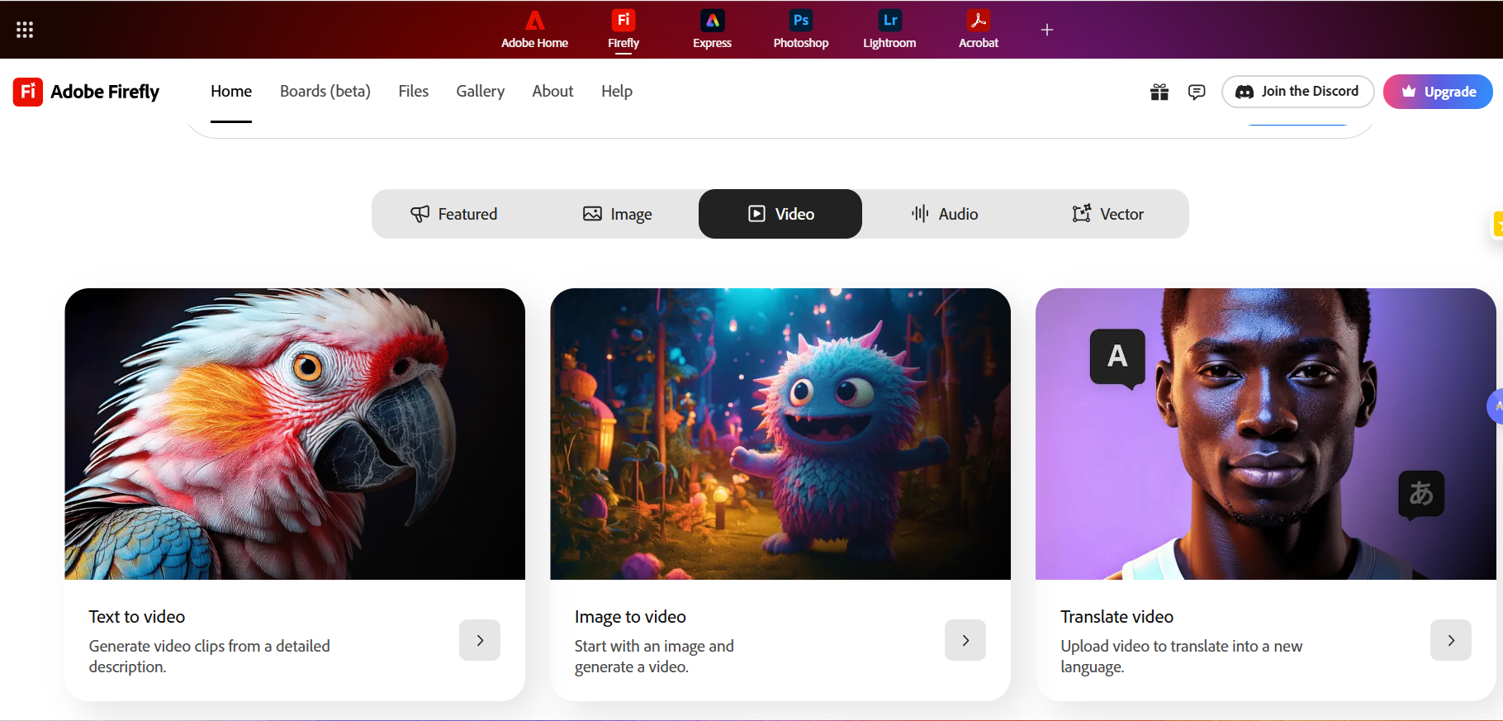Open Lightroom from the app bar
Screen dimensions: 1503x721
[x=889, y=30]
